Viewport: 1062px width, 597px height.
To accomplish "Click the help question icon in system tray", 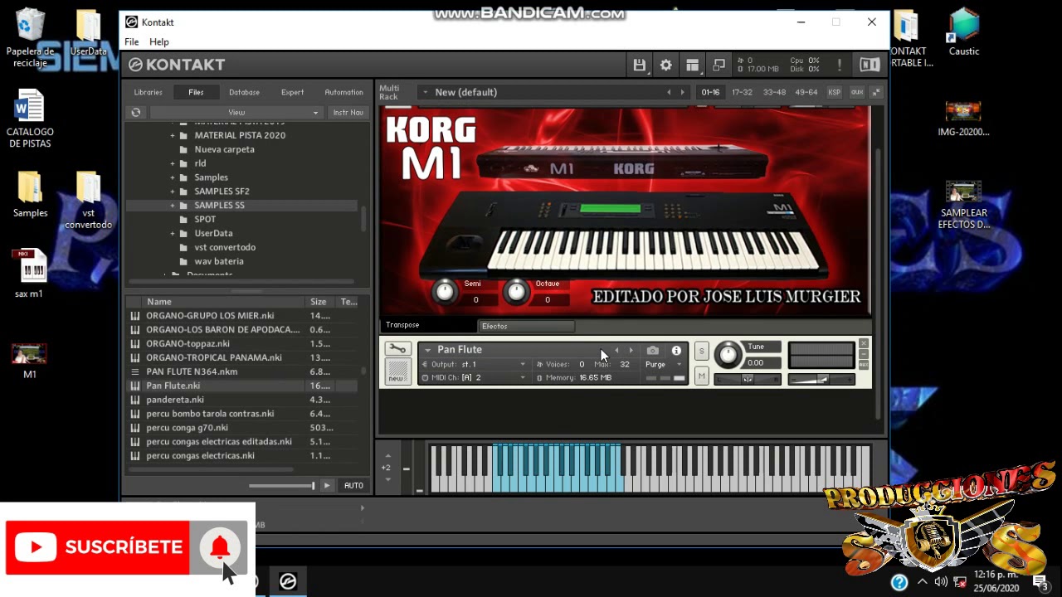I will click(x=899, y=583).
